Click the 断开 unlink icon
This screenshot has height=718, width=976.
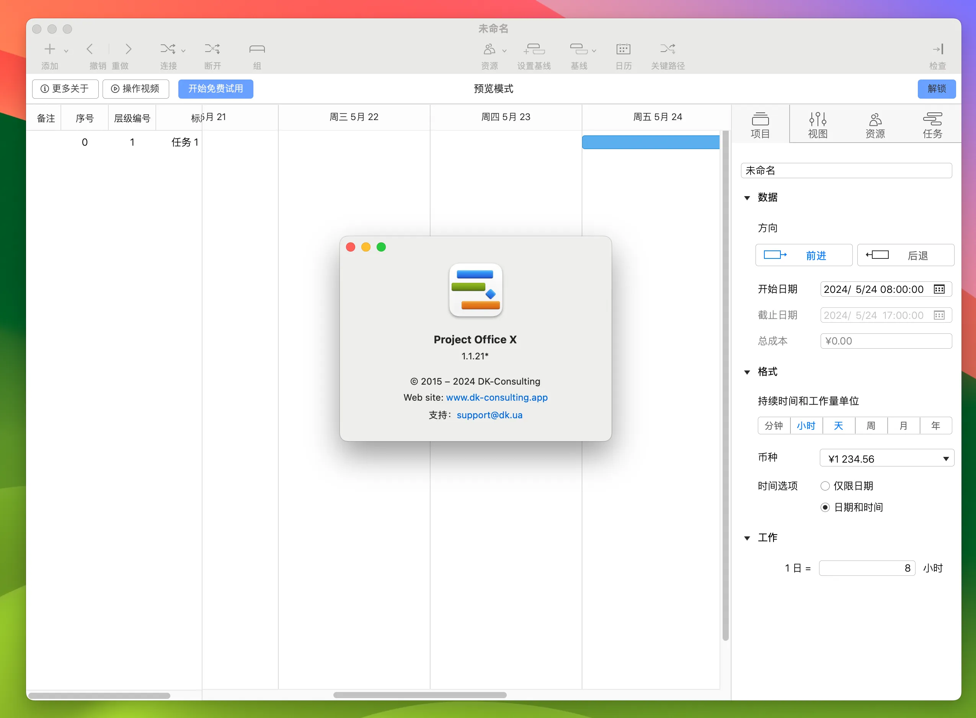[x=212, y=49]
